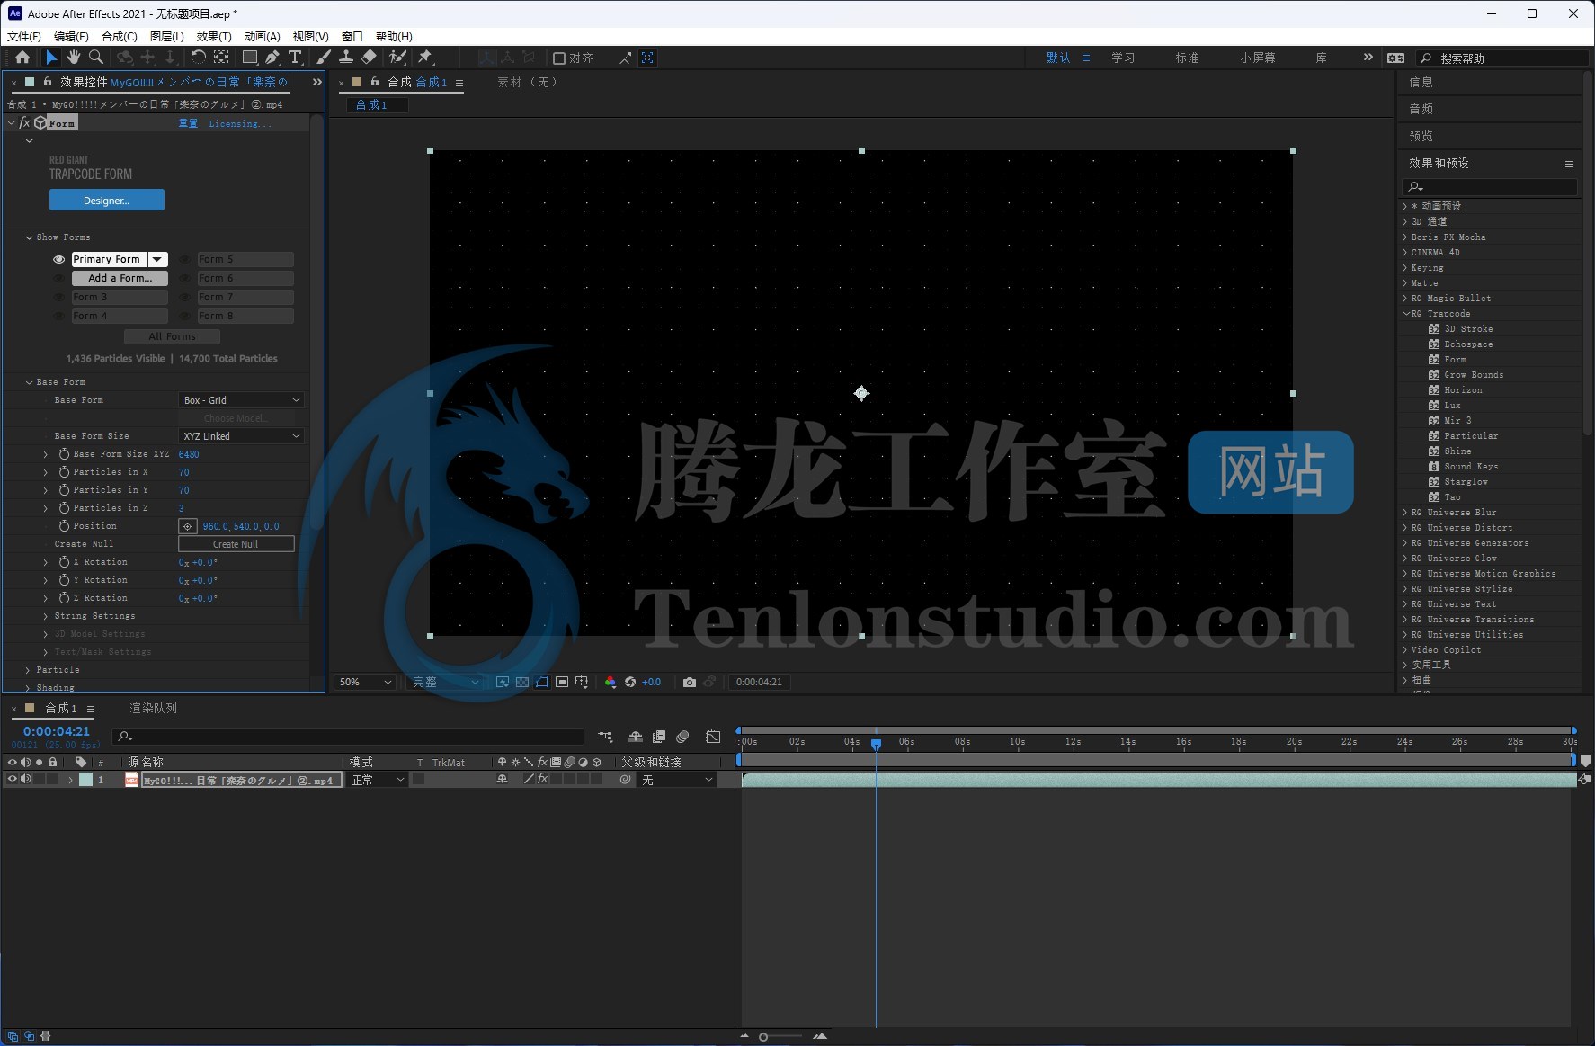
Task: Toggle the Primary Form visibility eye
Action: pos(58,259)
